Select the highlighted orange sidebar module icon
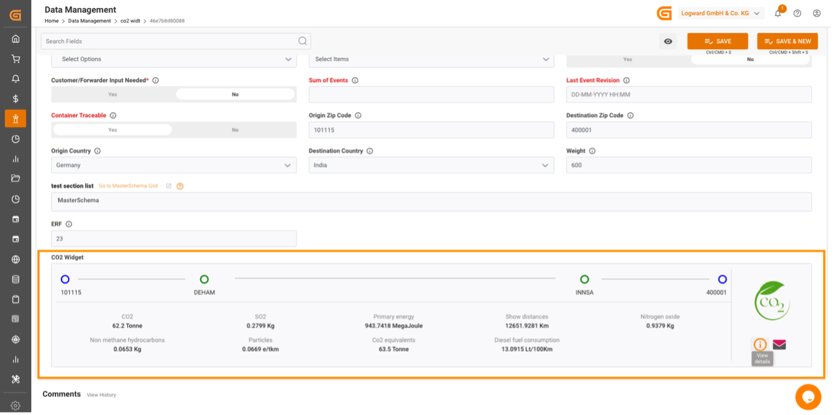This screenshot has width=834, height=415. [x=16, y=118]
